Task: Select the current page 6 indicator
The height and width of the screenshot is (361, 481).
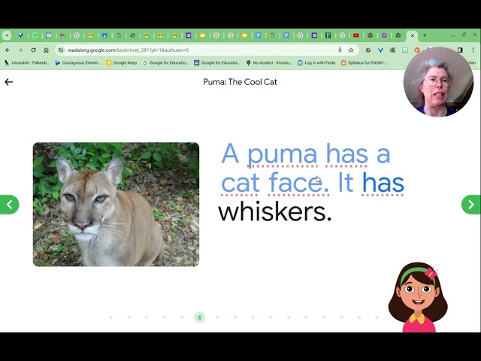Action: (200, 317)
